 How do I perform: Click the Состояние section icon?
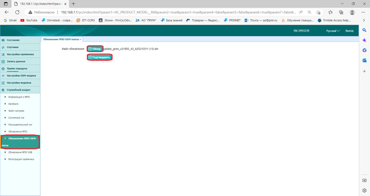click(x=3, y=40)
